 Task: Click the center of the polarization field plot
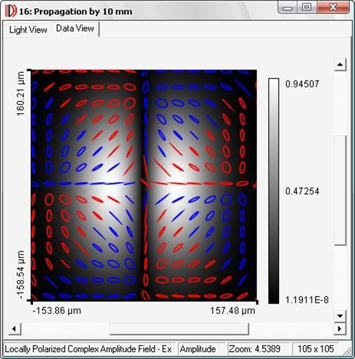pos(144,185)
